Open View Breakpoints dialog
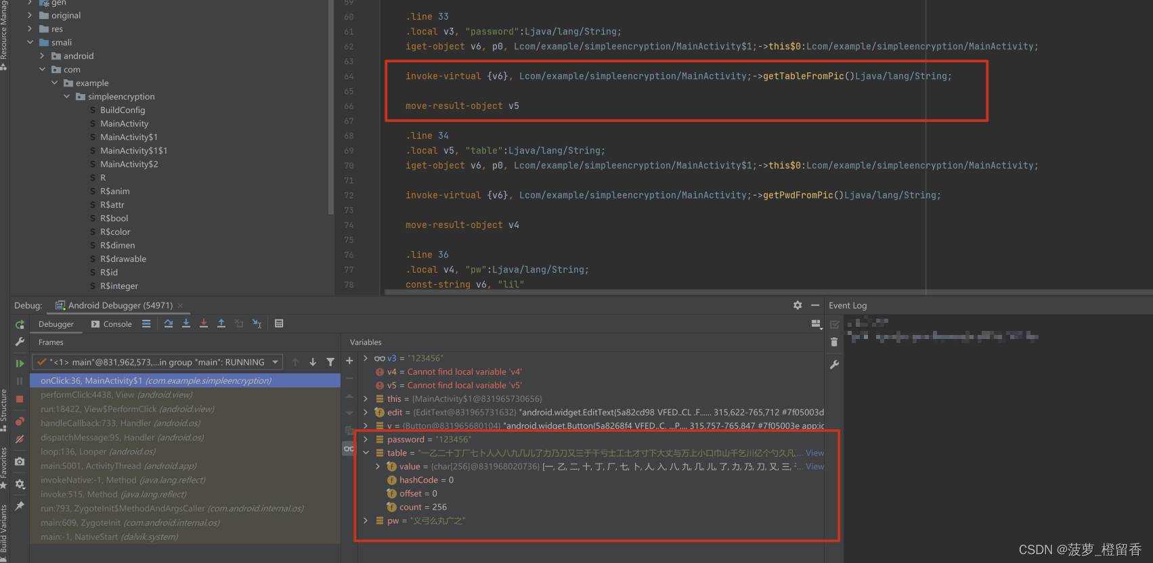 20,421
